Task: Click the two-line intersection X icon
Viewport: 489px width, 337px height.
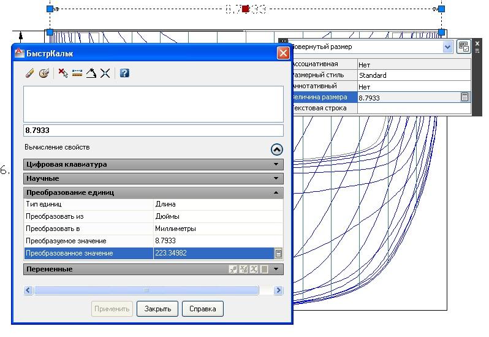Action: [105, 73]
